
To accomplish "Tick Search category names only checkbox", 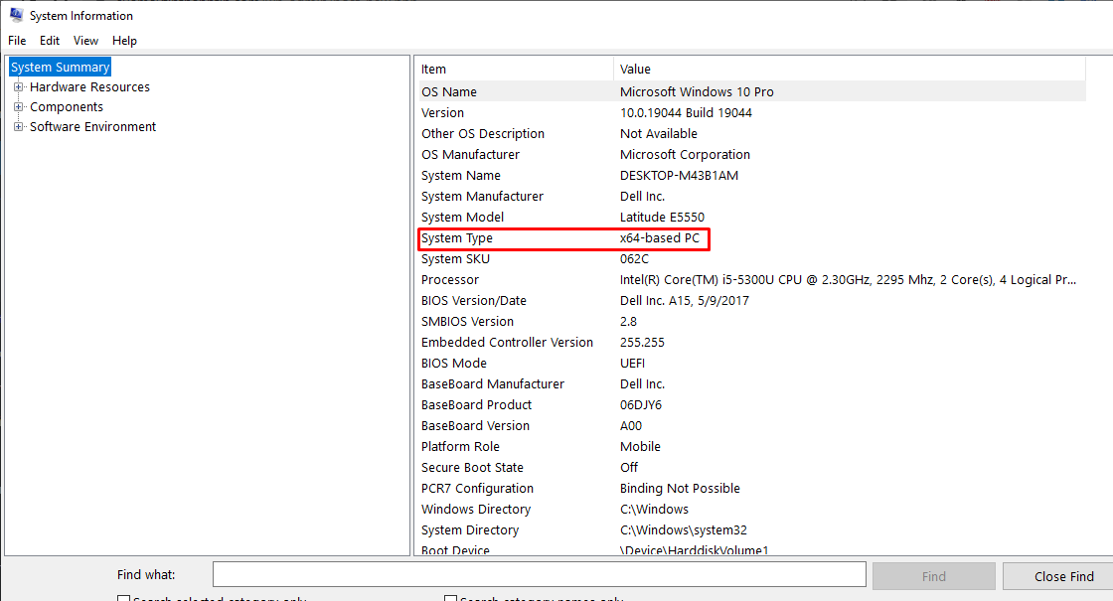I will pos(451,598).
